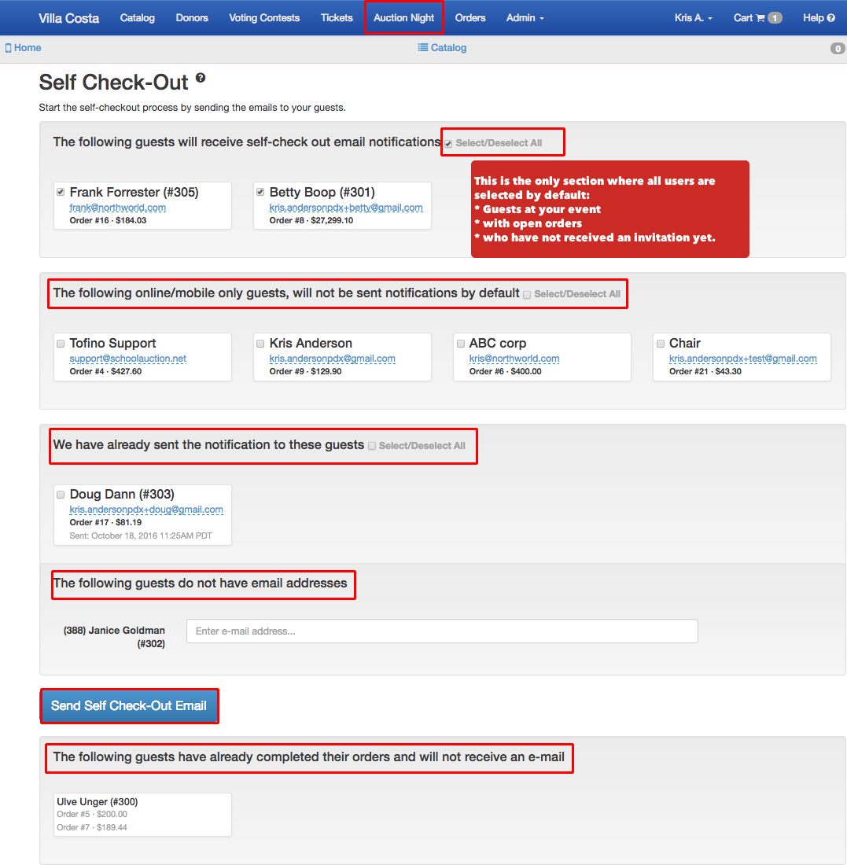This screenshot has height=865, width=847.
Task: Click the Catalog list icon in breadcrumb bar
Action: 422,47
